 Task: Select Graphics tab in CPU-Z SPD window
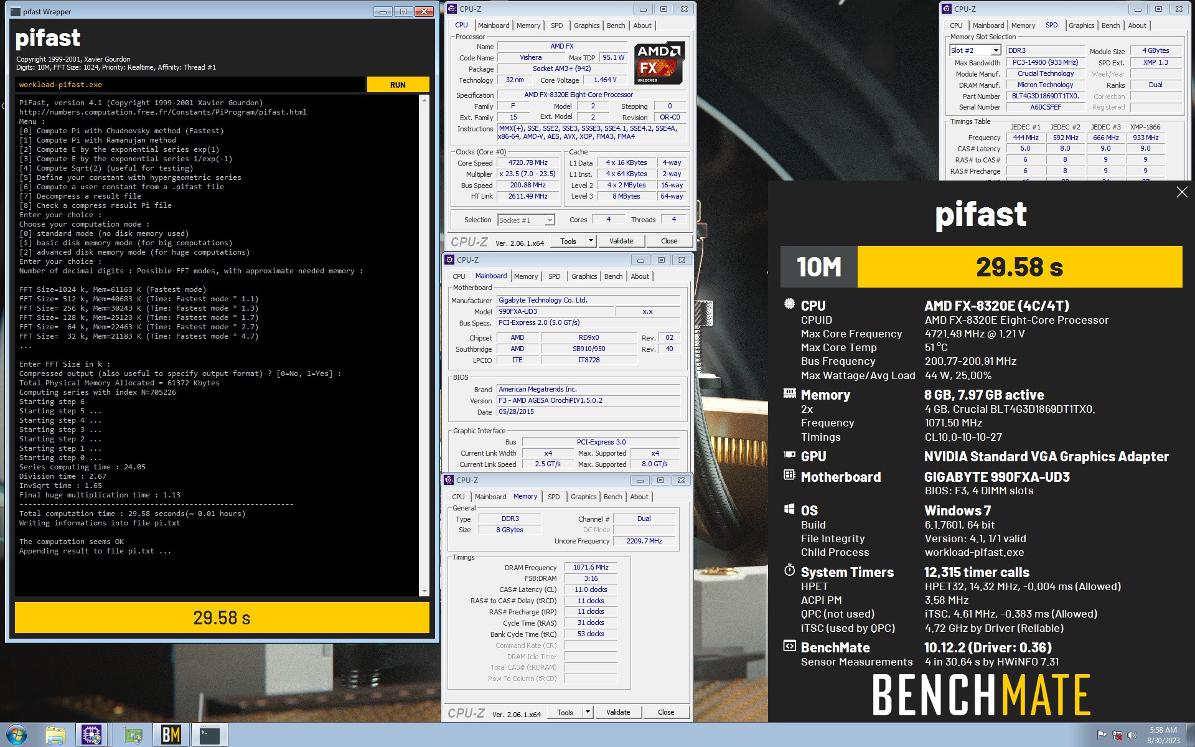[x=1081, y=26]
